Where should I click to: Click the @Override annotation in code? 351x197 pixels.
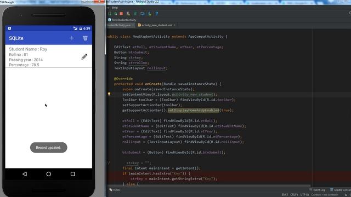pos(123,79)
